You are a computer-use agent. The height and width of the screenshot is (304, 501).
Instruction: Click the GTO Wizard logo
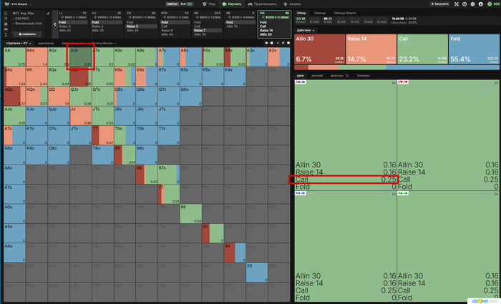[x=6, y=4]
